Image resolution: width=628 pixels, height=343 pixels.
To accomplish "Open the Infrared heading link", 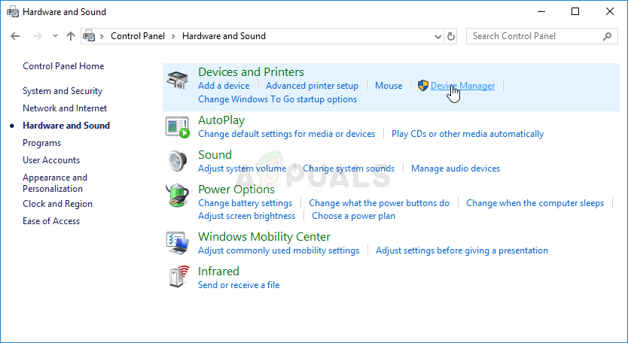I will pyautogui.click(x=218, y=271).
